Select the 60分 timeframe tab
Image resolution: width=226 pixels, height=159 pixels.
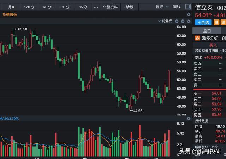[47, 7]
